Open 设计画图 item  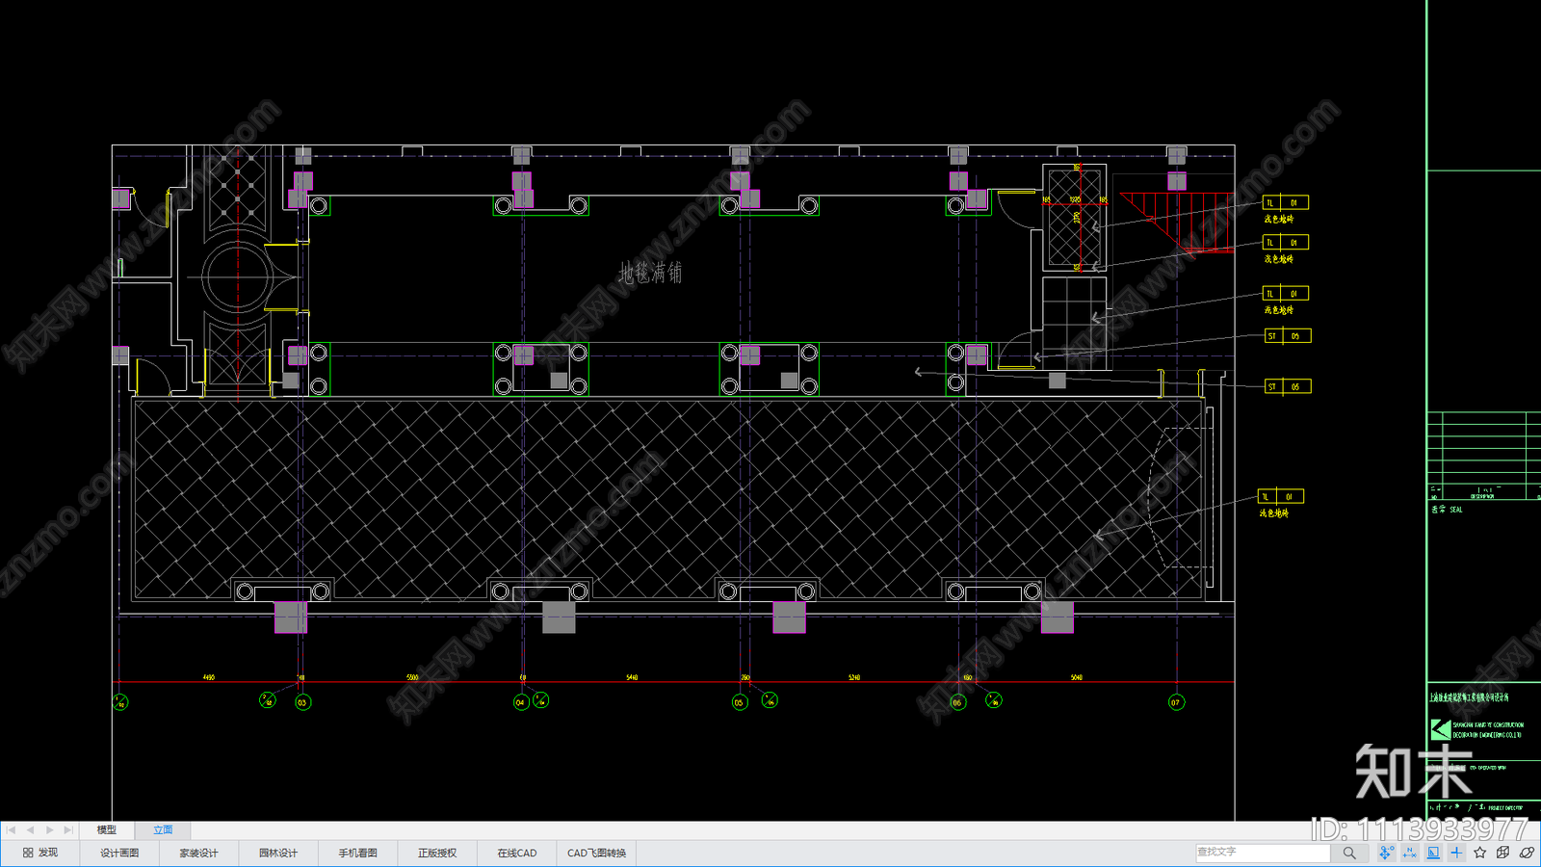119,853
